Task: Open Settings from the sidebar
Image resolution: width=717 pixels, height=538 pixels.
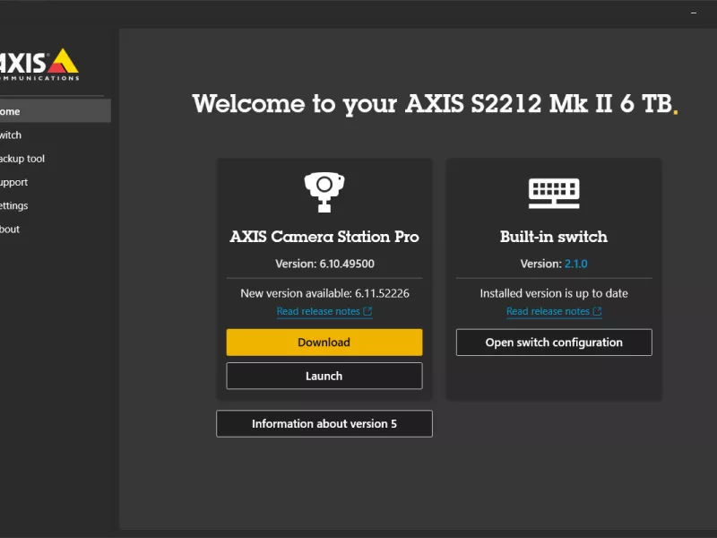Action: [27, 205]
